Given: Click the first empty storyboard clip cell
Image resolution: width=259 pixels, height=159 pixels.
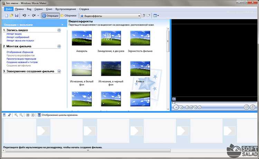Looking at the screenshot, I should coord(20,131).
